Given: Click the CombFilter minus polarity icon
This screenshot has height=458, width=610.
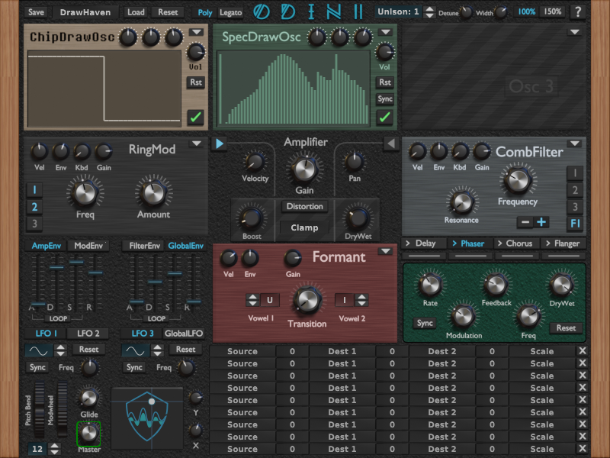Looking at the screenshot, I should pyautogui.click(x=525, y=222).
